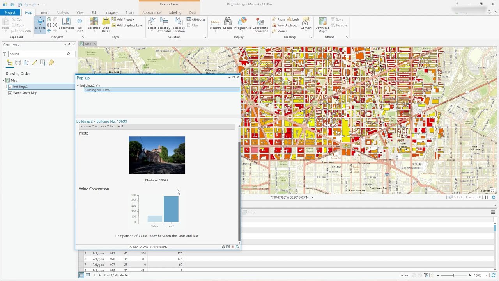Viewport: 499px width, 281px height.
Task: Switch Contents to List By Selection
Action: click(27, 62)
